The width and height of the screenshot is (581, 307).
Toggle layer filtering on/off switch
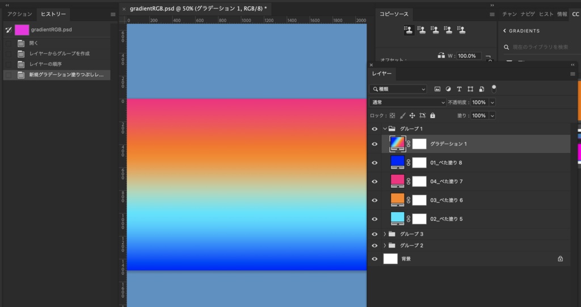tap(494, 89)
